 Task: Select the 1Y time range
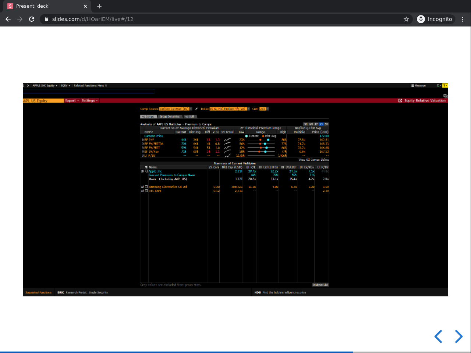pos(316,124)
